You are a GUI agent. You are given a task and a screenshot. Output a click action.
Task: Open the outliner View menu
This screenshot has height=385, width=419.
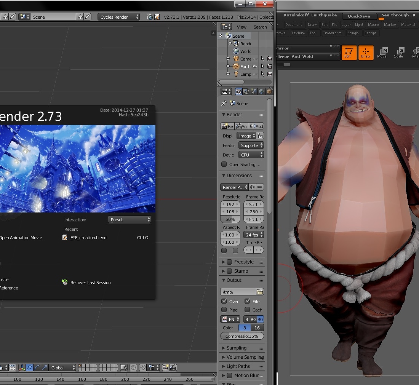(x=241, y=27)
